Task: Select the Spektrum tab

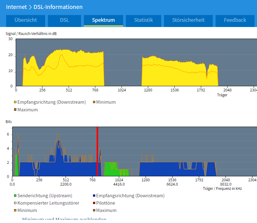Action: click(103, 20)
